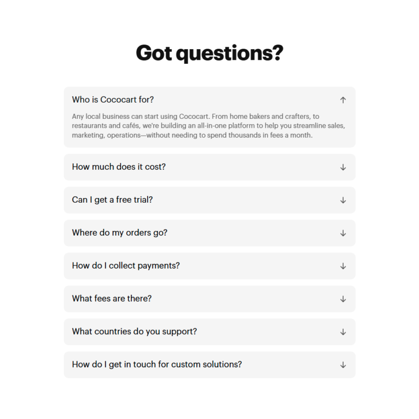This screenshot has width=419, height=419.
Task: Click the arrow icon for 'Can I get a free trial?'
Action: click(x=343, y=200)
